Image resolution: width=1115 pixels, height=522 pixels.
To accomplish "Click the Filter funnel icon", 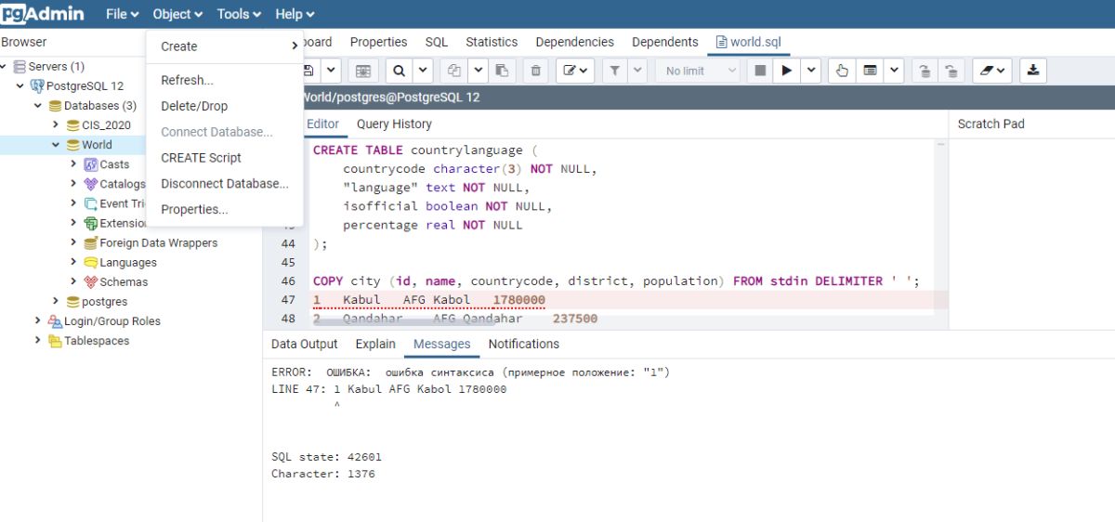I will point(615,71).
